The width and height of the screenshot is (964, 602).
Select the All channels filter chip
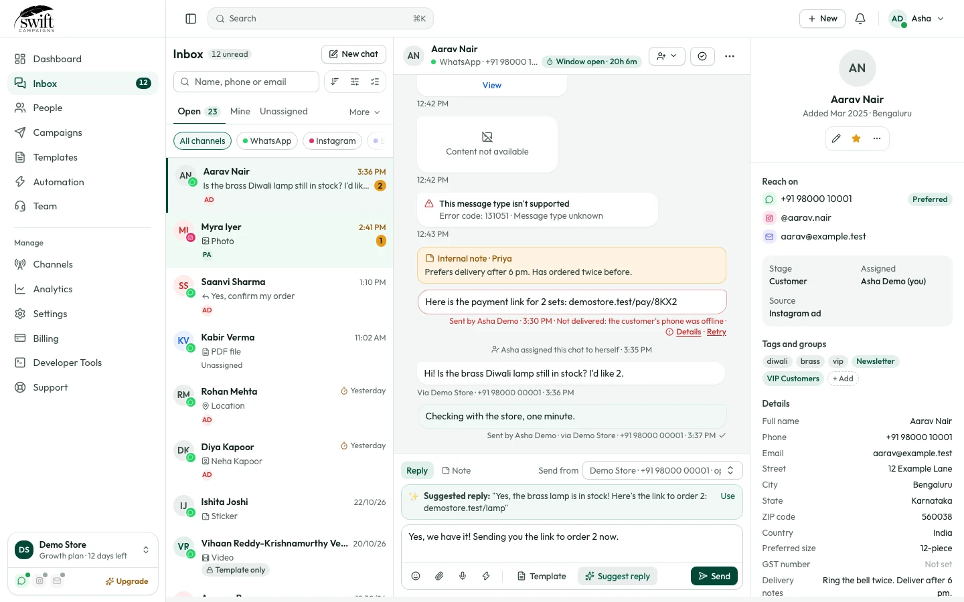[202, 141]
